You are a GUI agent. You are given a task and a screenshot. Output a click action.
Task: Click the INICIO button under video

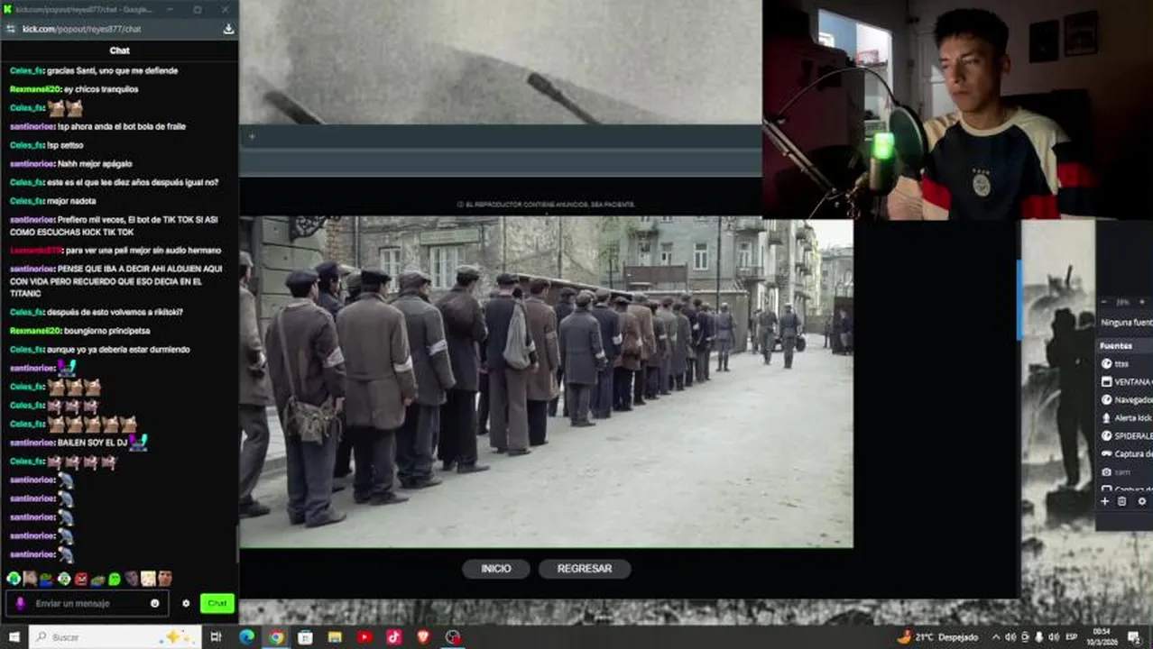(x=495, y=569)
